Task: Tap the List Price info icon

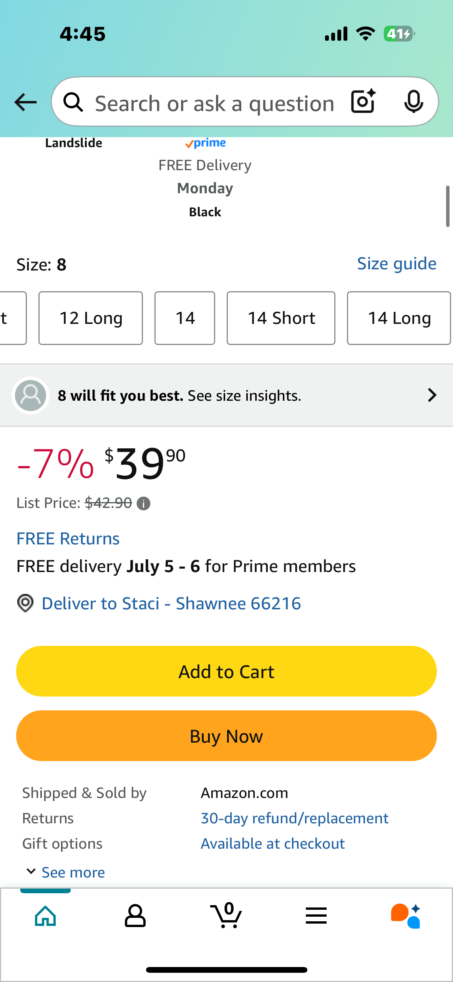Action: coord(144,503)
